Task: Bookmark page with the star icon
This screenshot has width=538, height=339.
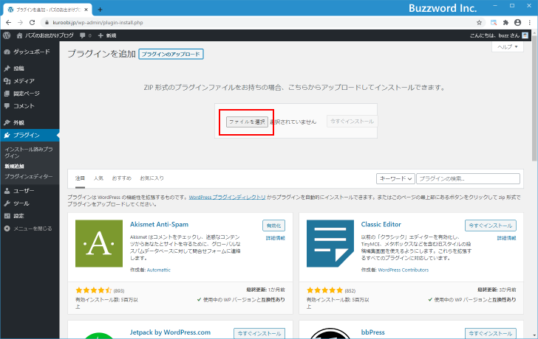Action: click(480, 23)
